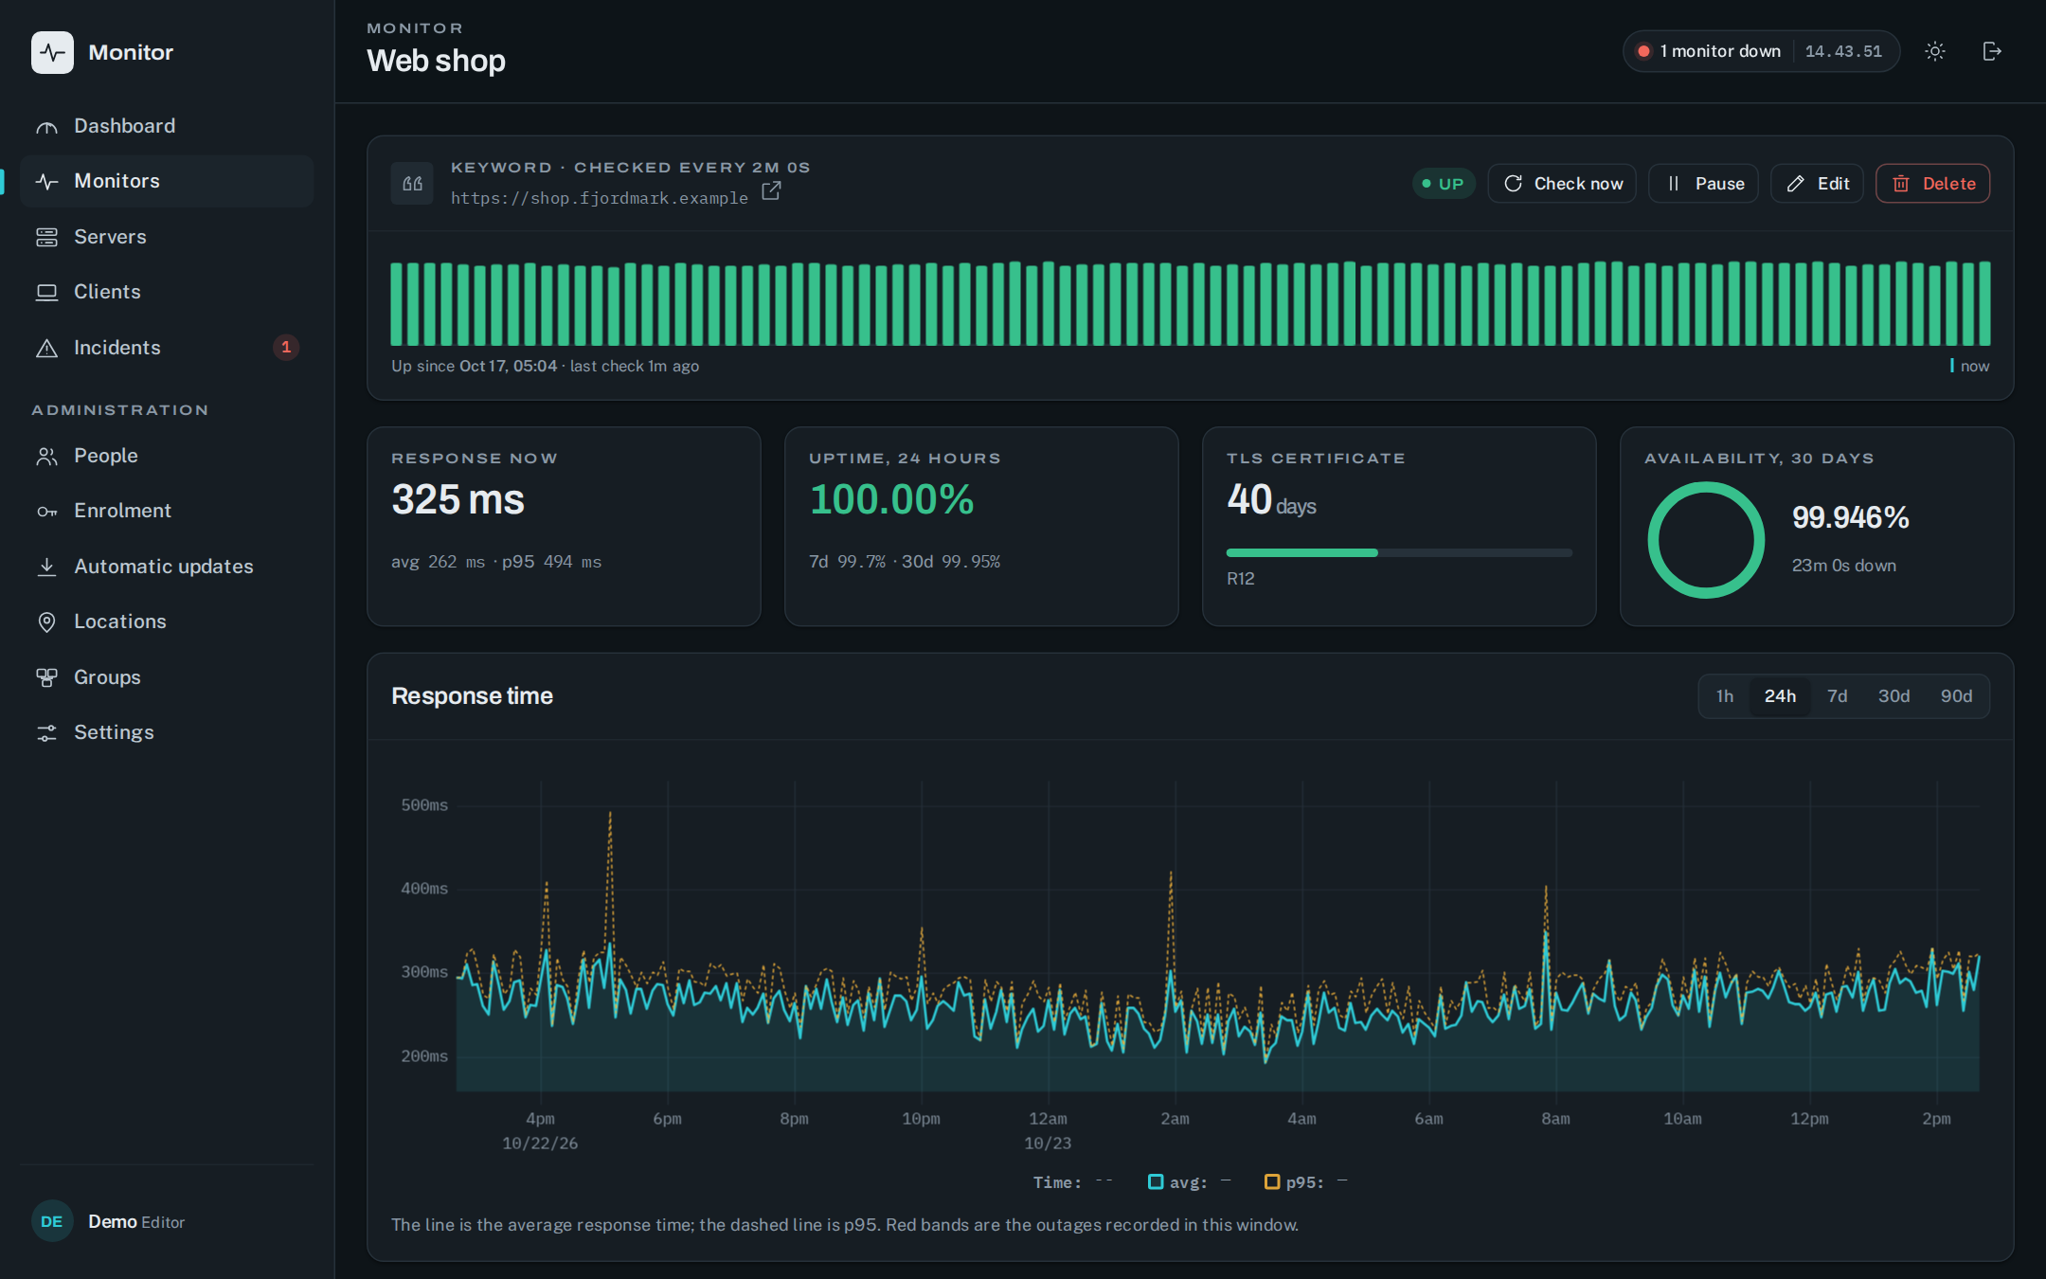Click the '1 monitor down' status pill
2046x1279 pixels.
click(x=1761, y=51)
